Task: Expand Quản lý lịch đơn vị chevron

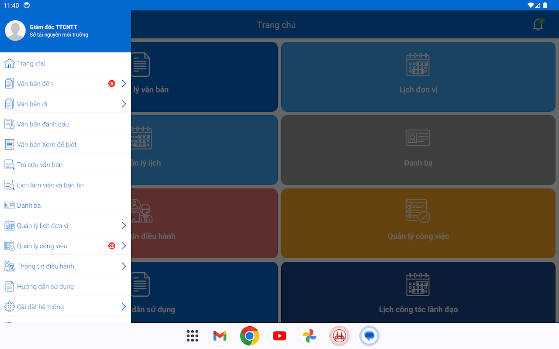Action: click(124, 226)
